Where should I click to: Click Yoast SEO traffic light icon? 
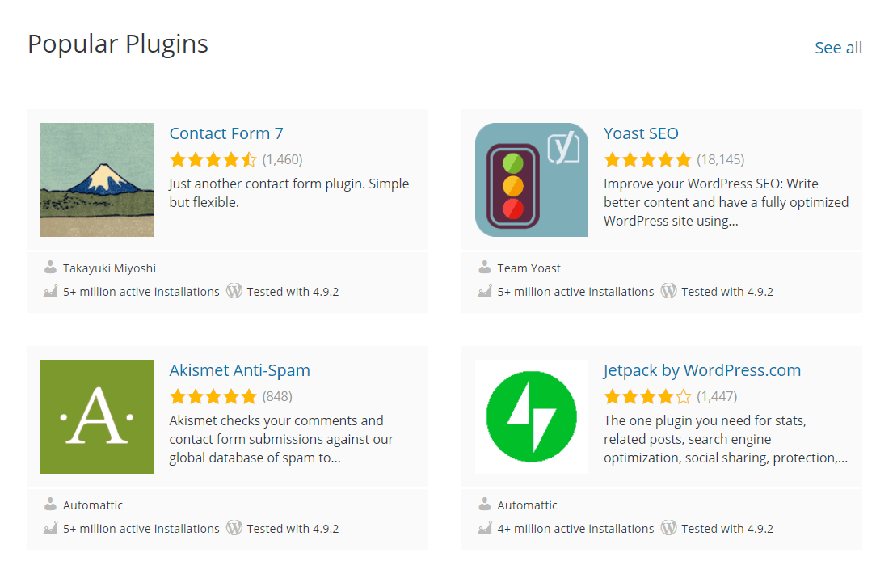(531, 180)
